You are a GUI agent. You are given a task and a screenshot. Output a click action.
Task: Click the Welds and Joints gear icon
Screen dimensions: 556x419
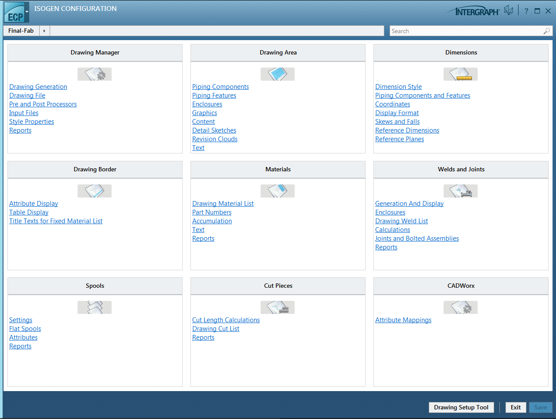point(461,191)
